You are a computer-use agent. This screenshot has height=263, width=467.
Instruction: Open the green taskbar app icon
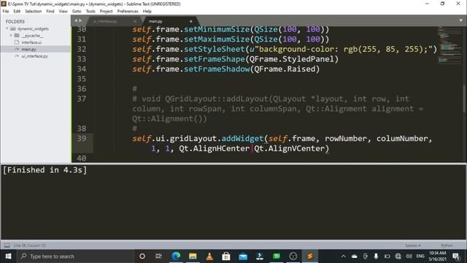(277, 256)
